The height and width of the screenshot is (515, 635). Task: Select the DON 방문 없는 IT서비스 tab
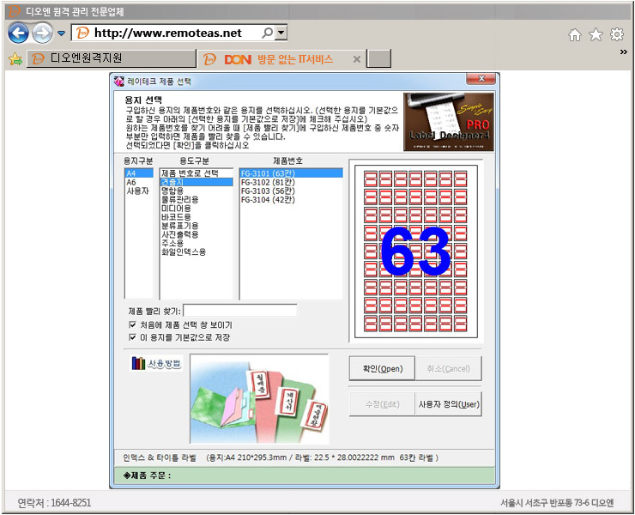(x=278, y=59)
